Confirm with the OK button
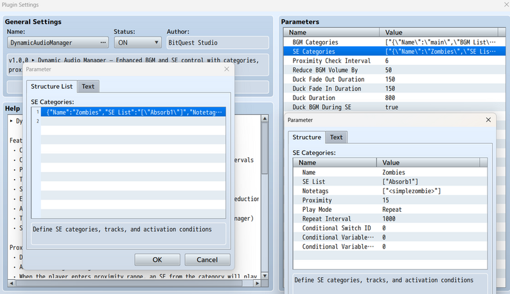Image resolution: width=510 pixels, height=294 pixels. 157,259
